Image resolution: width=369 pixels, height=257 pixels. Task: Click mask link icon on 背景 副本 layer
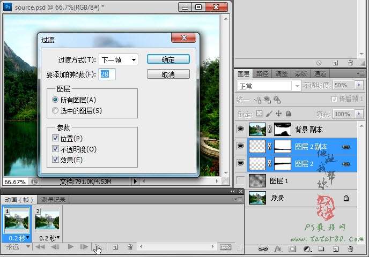[270, 129]
